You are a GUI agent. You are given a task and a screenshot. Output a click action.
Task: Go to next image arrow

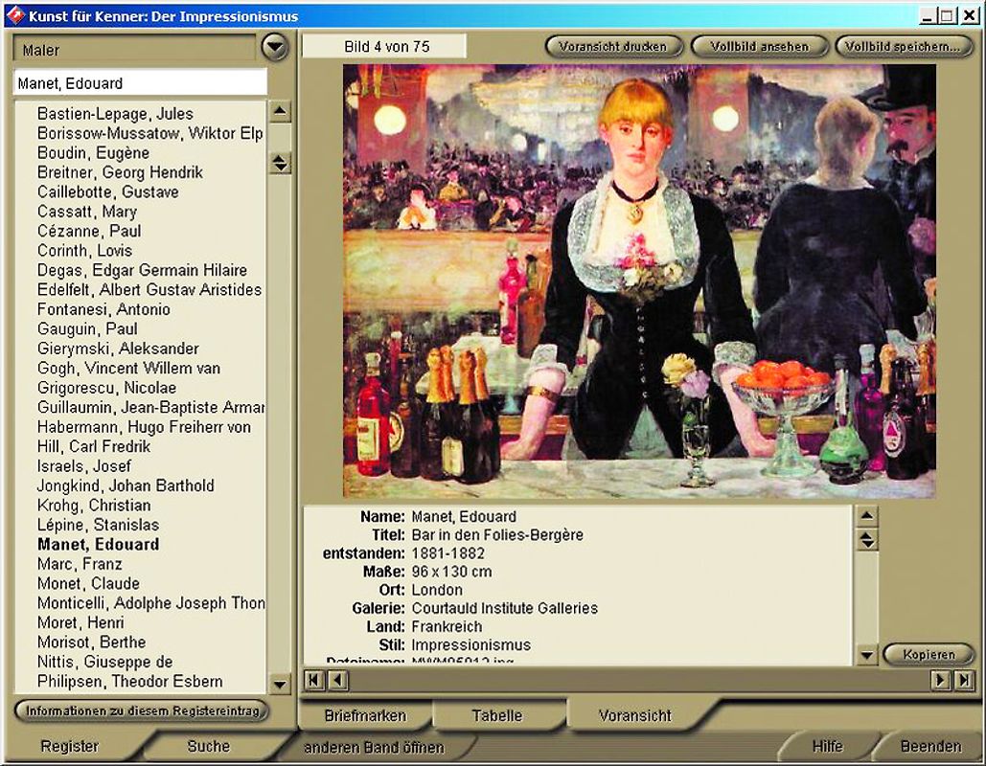(941, 680)
